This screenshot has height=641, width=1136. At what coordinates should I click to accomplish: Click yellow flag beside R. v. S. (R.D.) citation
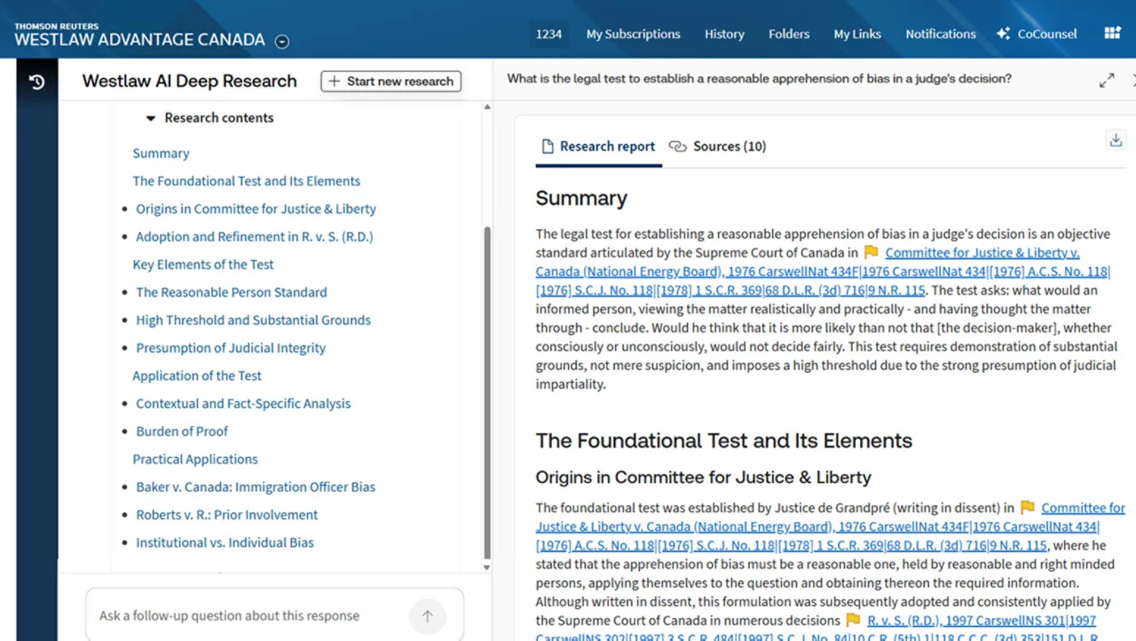point(853,621)
